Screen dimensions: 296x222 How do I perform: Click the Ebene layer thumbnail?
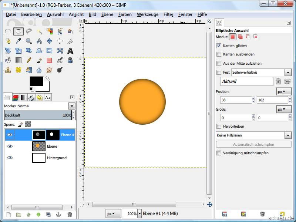click(39, 146)
